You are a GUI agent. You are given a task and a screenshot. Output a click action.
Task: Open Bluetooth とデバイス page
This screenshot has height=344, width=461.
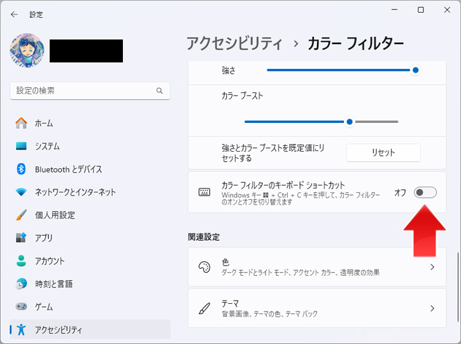90,169
